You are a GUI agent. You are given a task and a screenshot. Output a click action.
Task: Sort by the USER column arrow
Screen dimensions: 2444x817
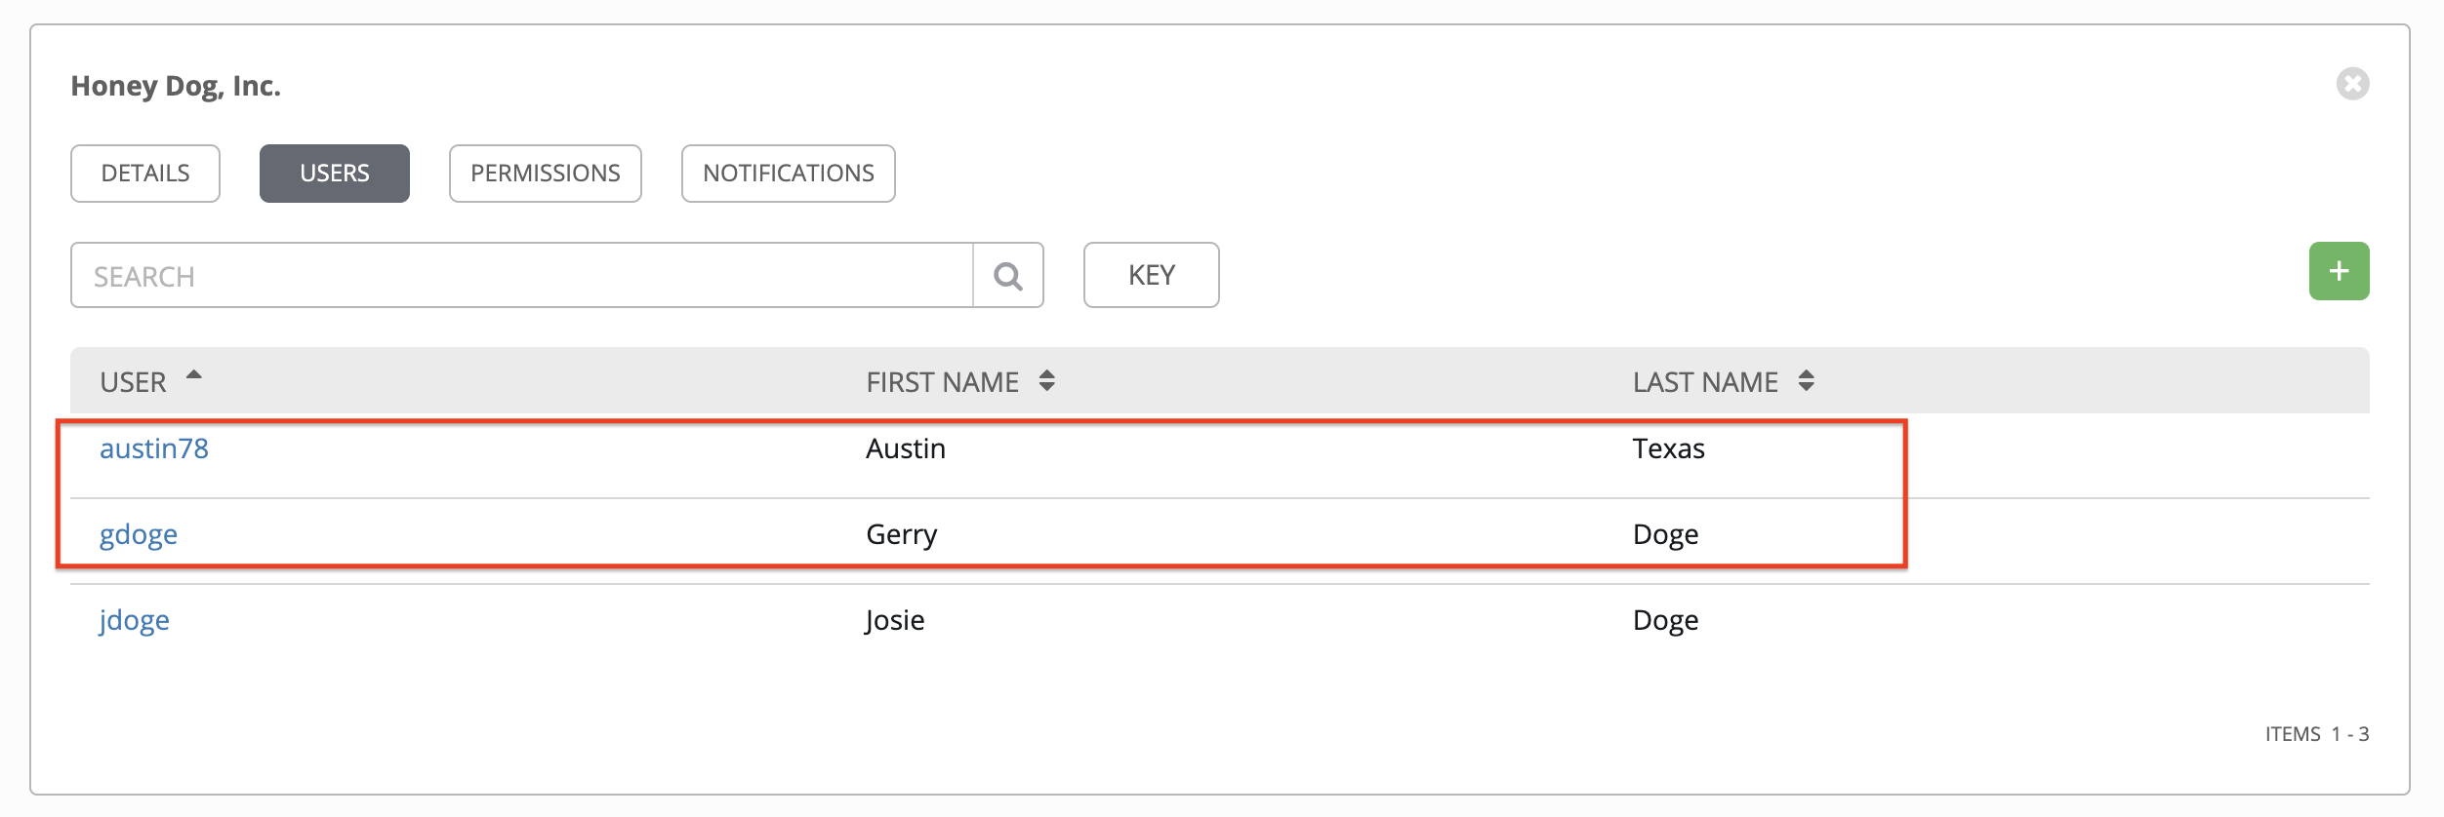coord(194,375)
